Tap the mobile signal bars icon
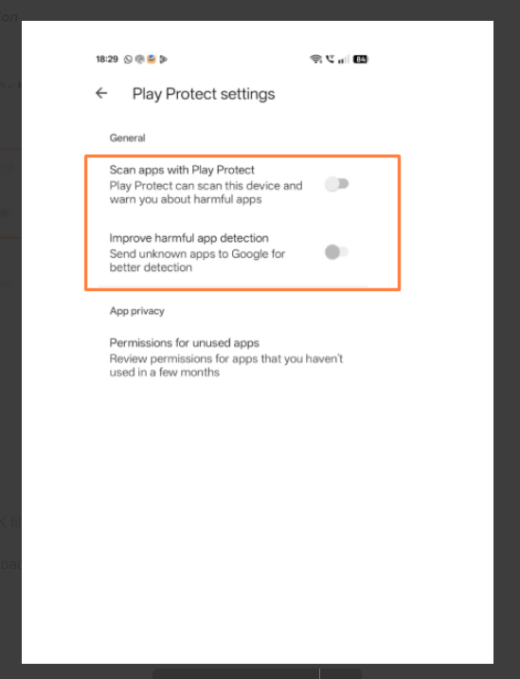Image resolution: width=520 pixels, height=679 pixels. click(x=344, y=60)
